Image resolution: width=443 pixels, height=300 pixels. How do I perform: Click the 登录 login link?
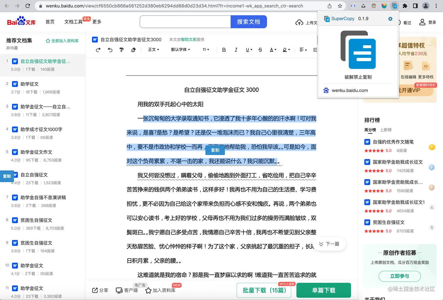coord(427,22)
